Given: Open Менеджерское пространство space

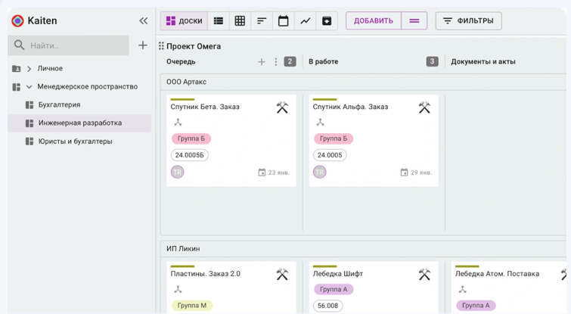Looking at the screenshot, I should pos(88,87).
